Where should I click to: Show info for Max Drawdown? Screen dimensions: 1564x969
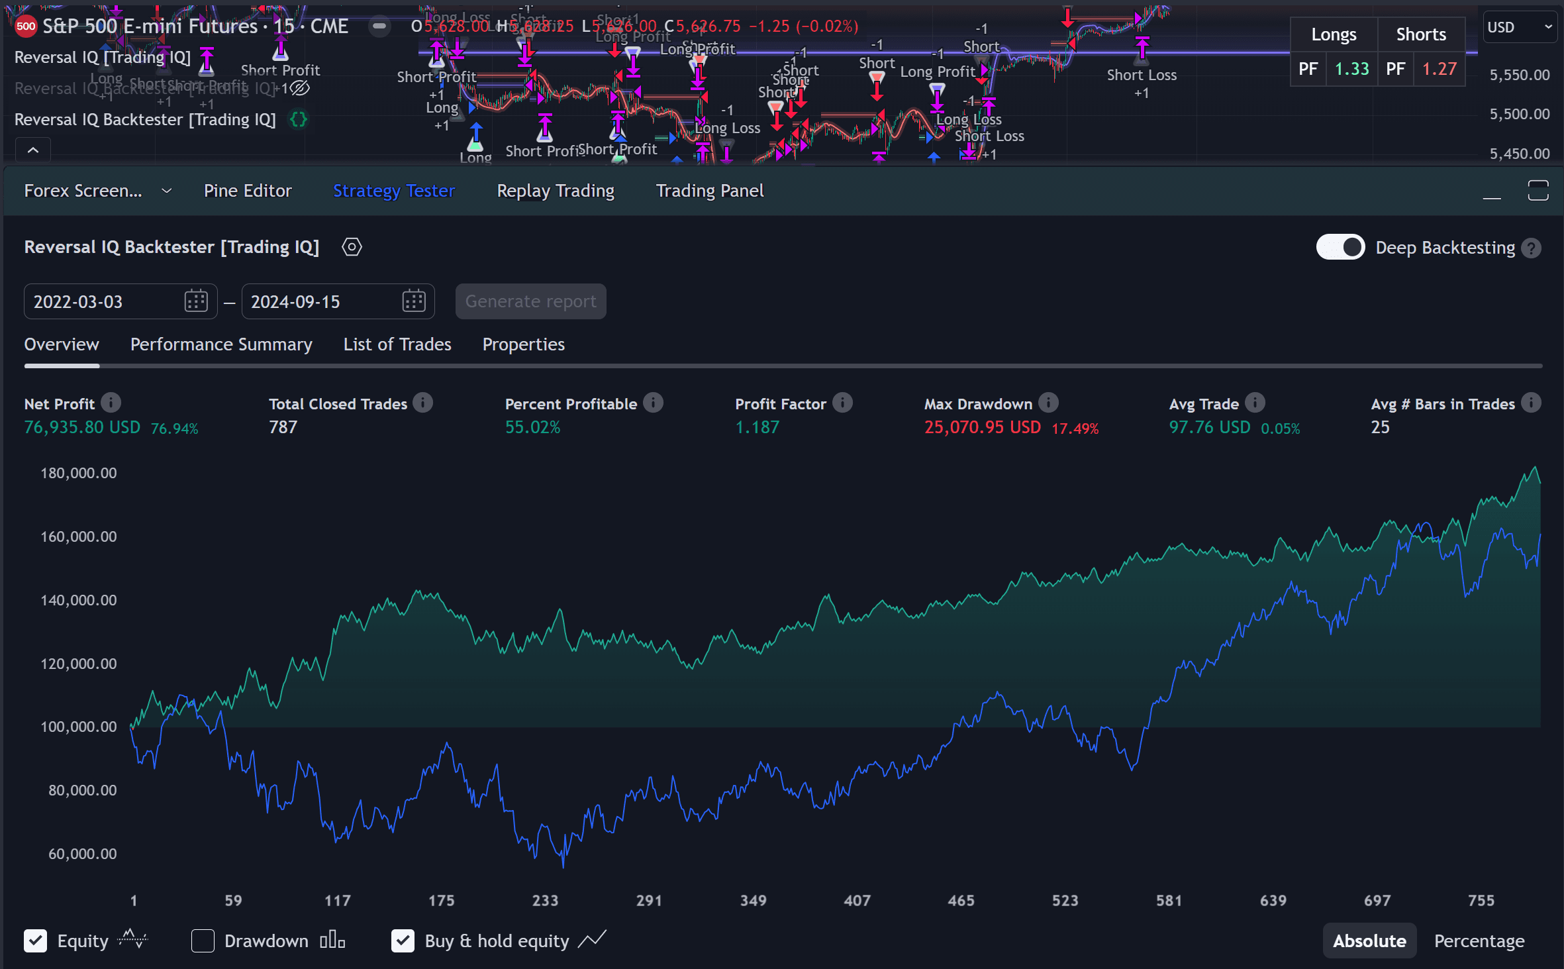1048,403
